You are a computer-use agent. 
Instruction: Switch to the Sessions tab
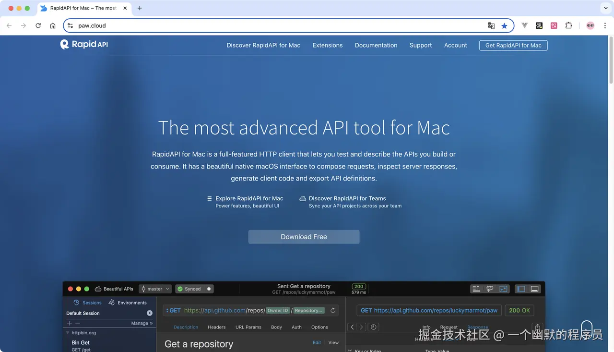[87, 303]
